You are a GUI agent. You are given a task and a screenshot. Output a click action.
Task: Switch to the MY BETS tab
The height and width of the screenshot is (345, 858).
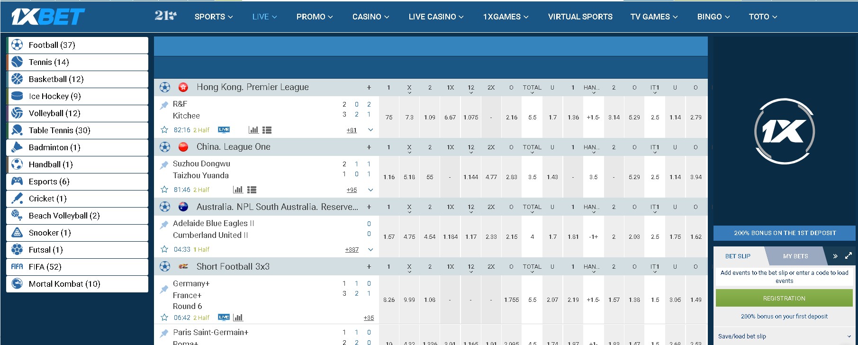pos(795,256)
